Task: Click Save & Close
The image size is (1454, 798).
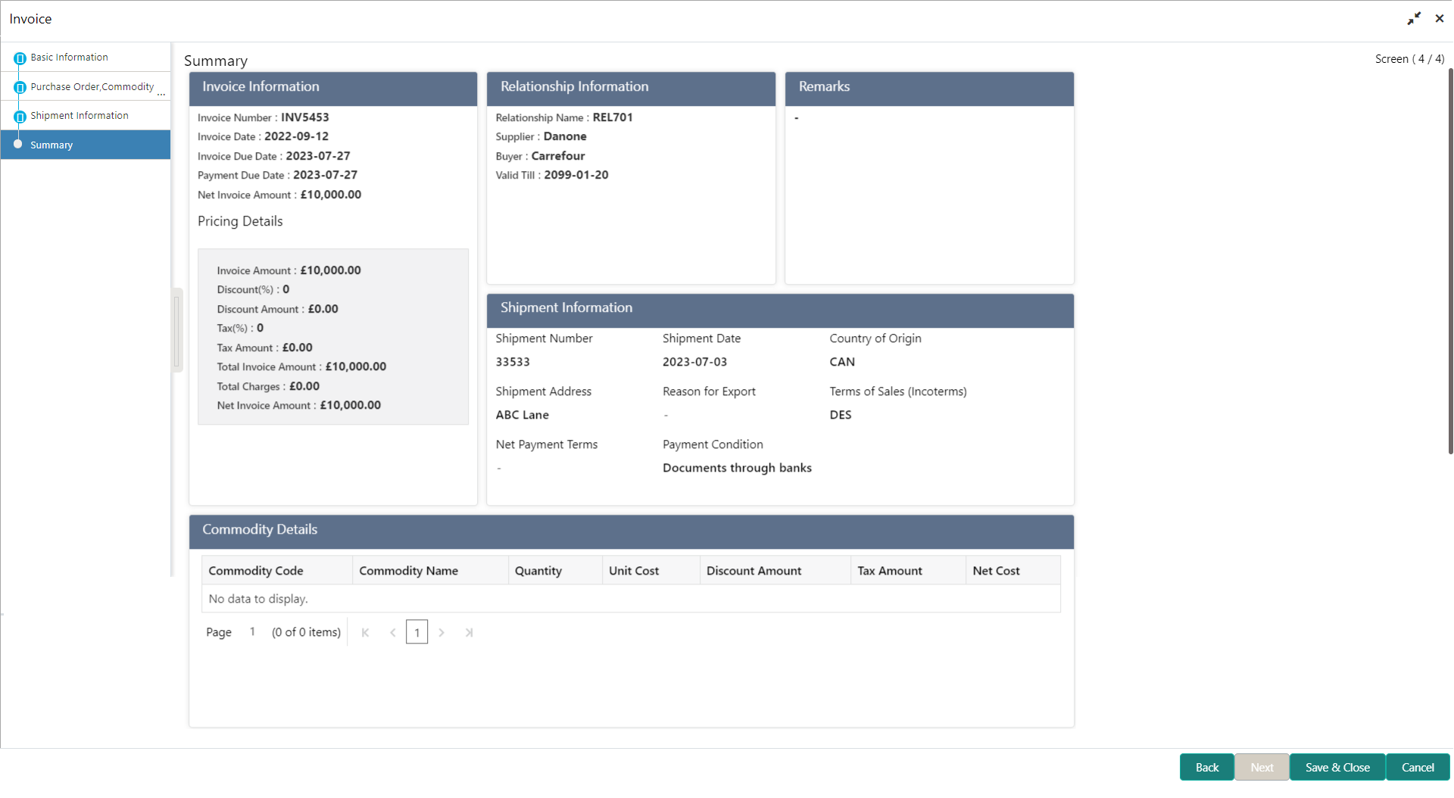Action: (1337, 767)
